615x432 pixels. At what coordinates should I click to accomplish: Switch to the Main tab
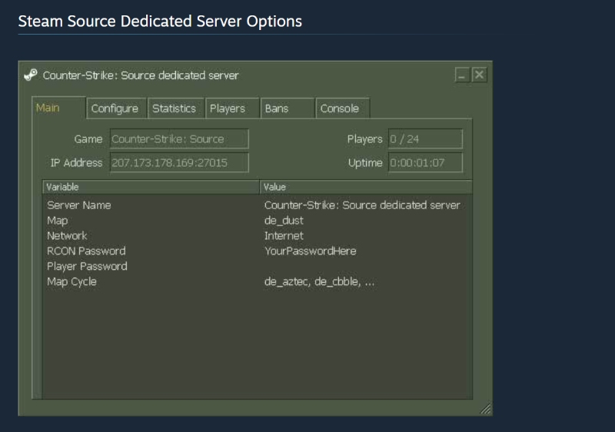point(48,108)
